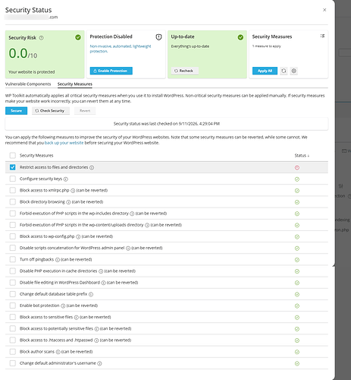
Task: Click info icon for Disable PHP execution in cache
Action: pos(101,271)
